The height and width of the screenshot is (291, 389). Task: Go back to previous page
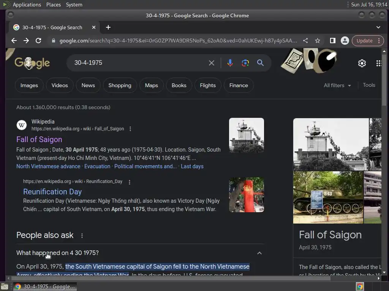[x=14, y=41]
